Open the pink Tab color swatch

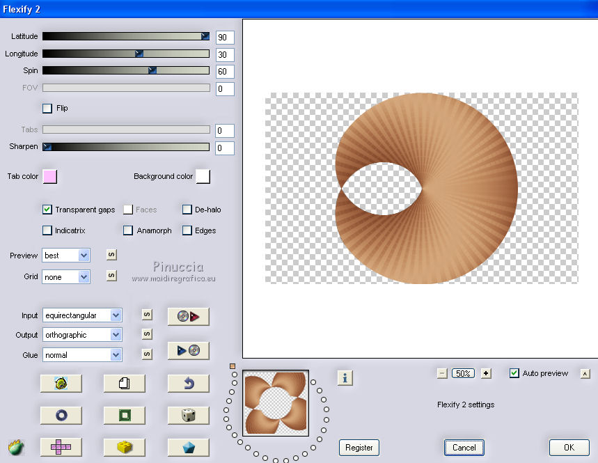coord(50,177)
